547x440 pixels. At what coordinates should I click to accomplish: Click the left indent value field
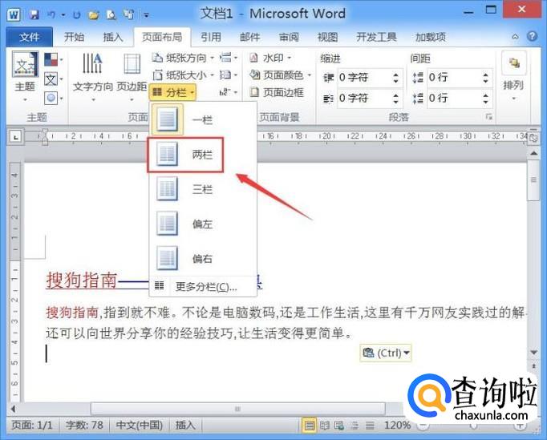pos(363,78)
